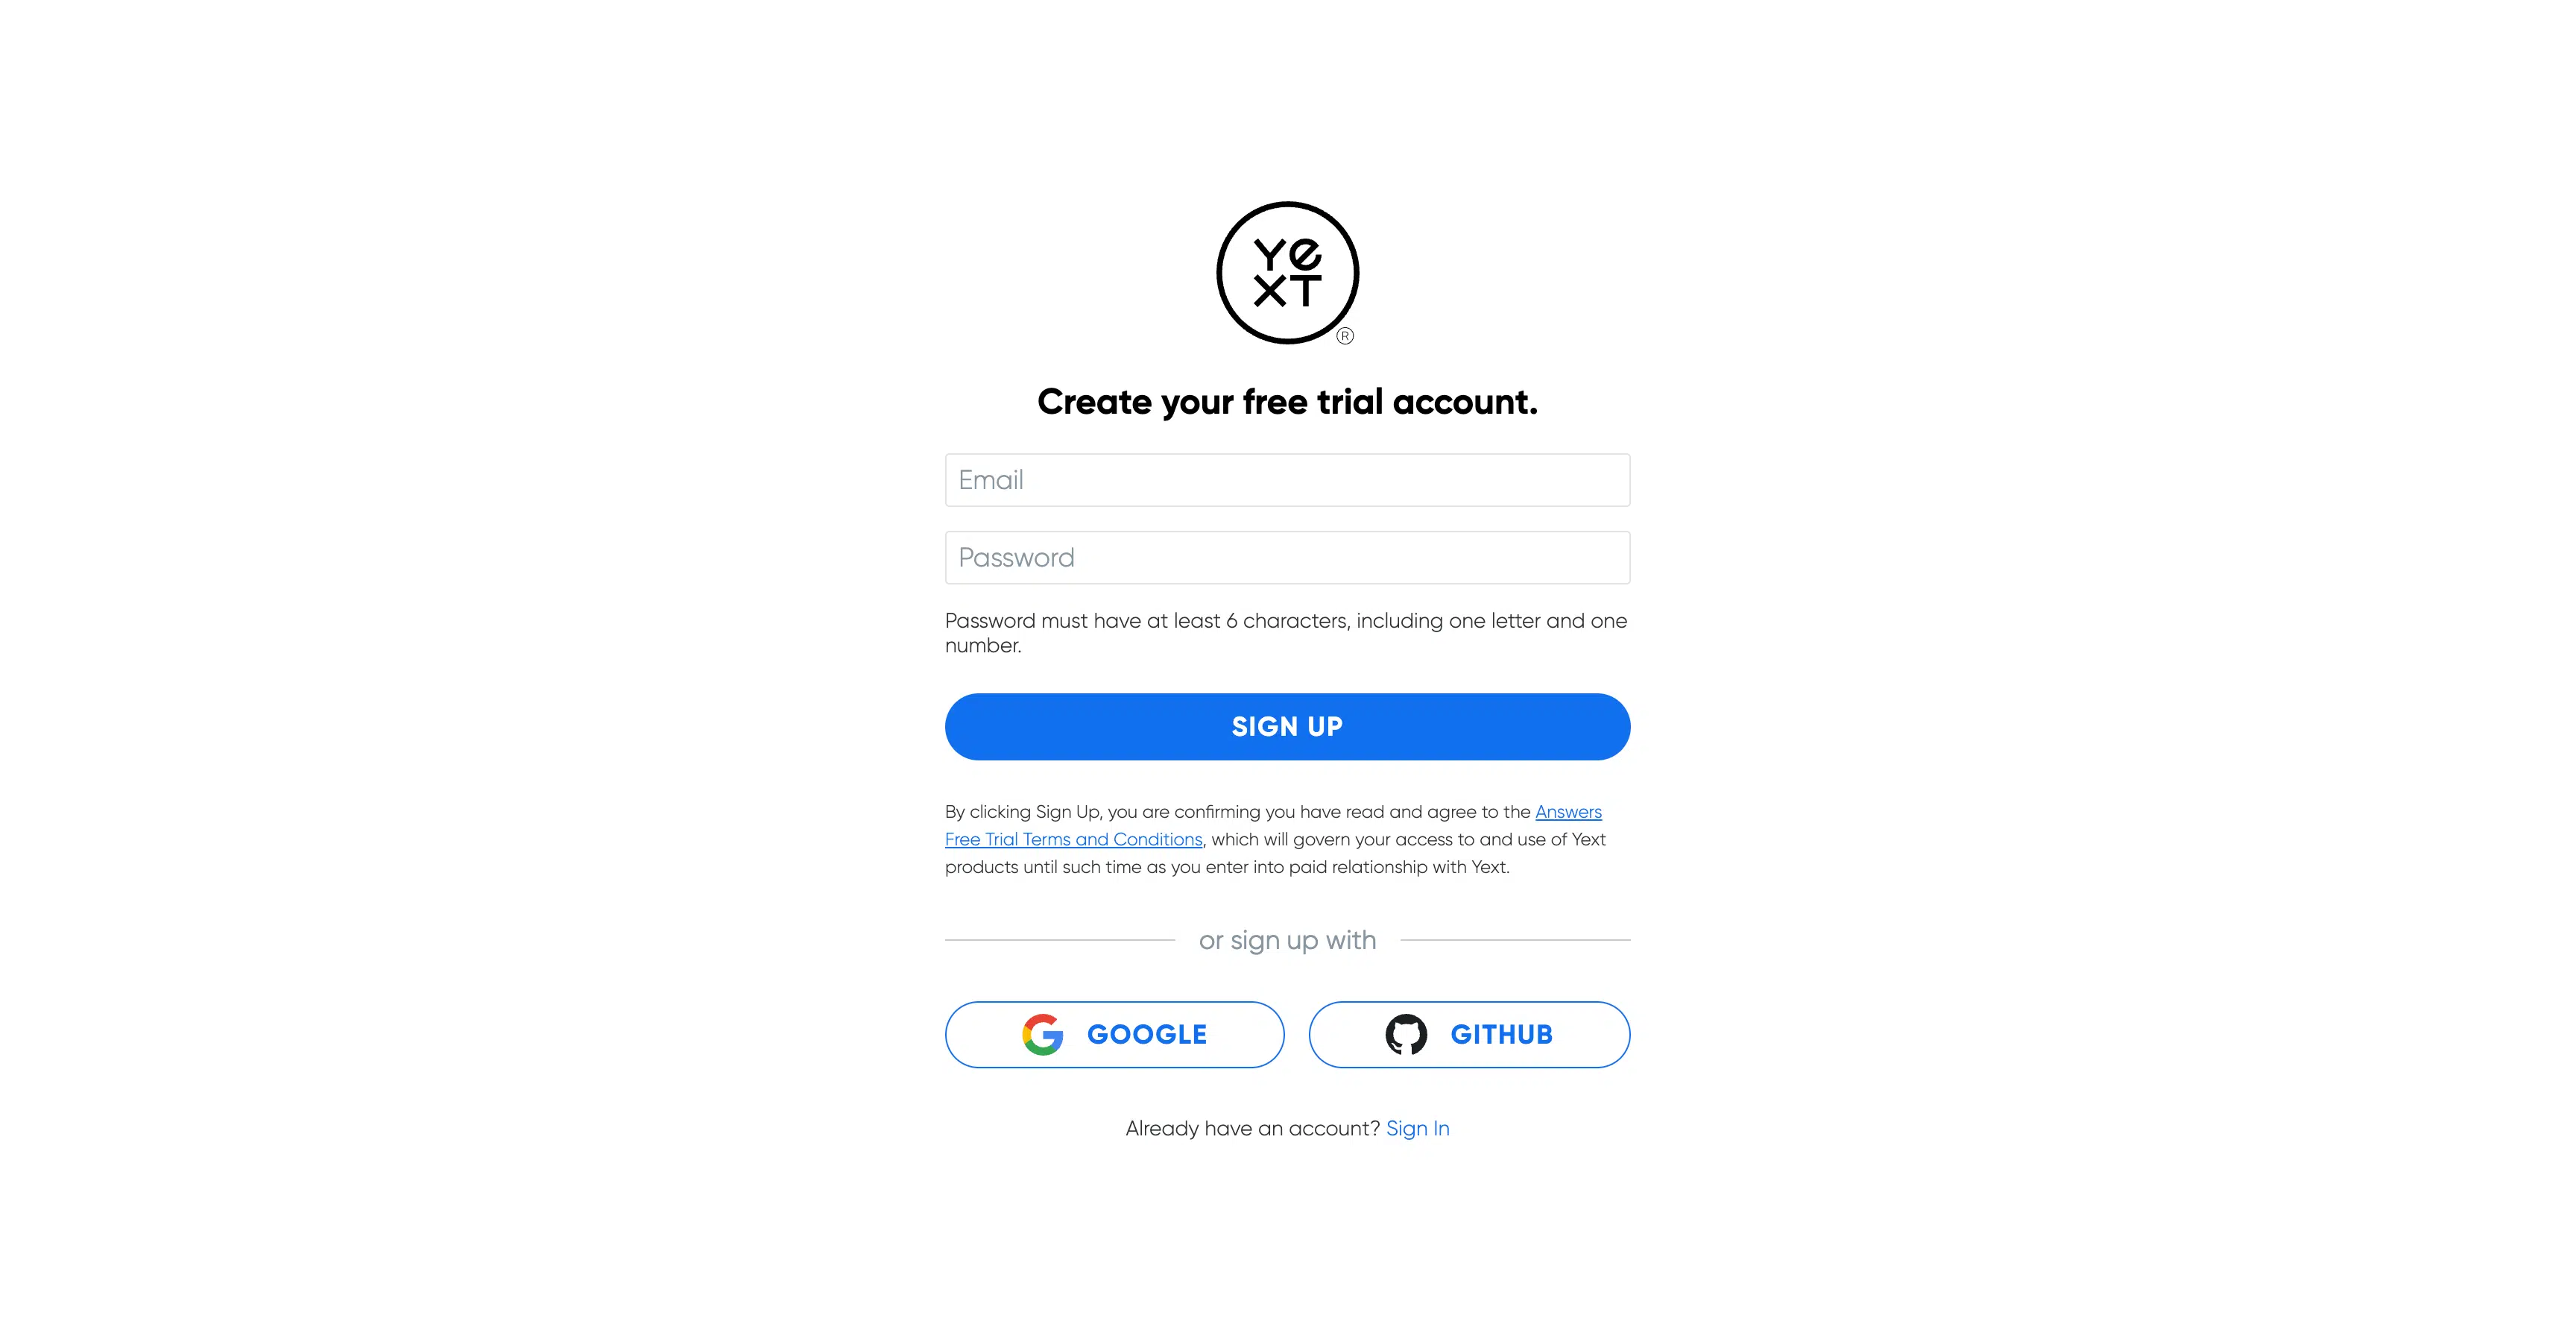
Task: Click the GOOGLE label text
Action: click(1147, 1035)
